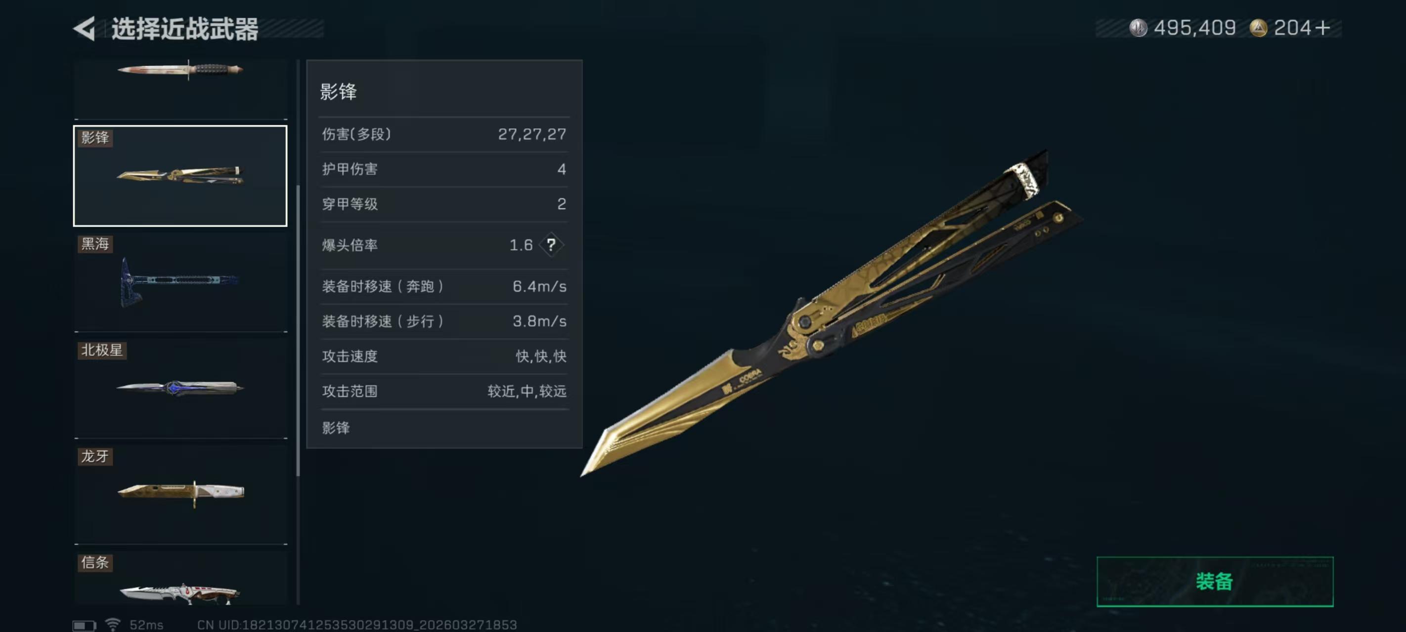
Task: Tap the silver currency coin icon
Action: click(x=1138, y=28)
